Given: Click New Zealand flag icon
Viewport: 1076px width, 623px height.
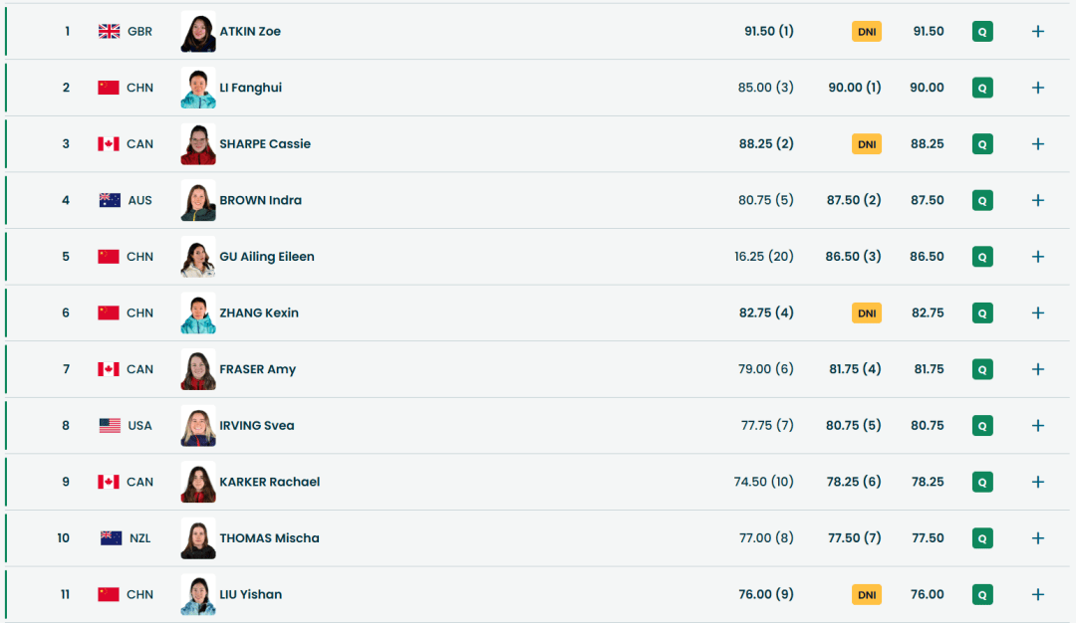Looking at the screenshot, I should 111,538.
